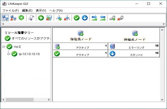
Task: Click the status panel scroll down arrow
Action: 162,100
